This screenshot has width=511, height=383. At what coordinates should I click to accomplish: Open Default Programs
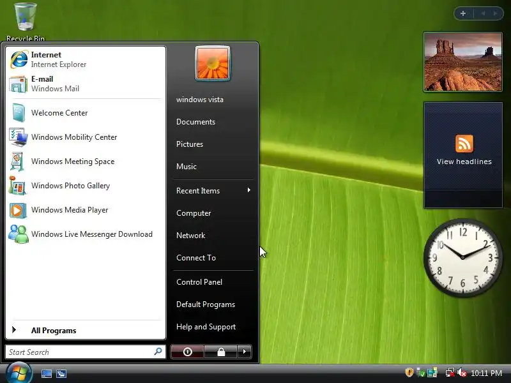coord(206,304)
